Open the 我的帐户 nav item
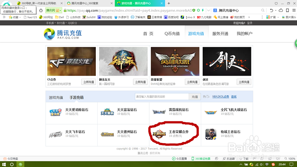Screen dimensions: 297x167 coord(244,34)
